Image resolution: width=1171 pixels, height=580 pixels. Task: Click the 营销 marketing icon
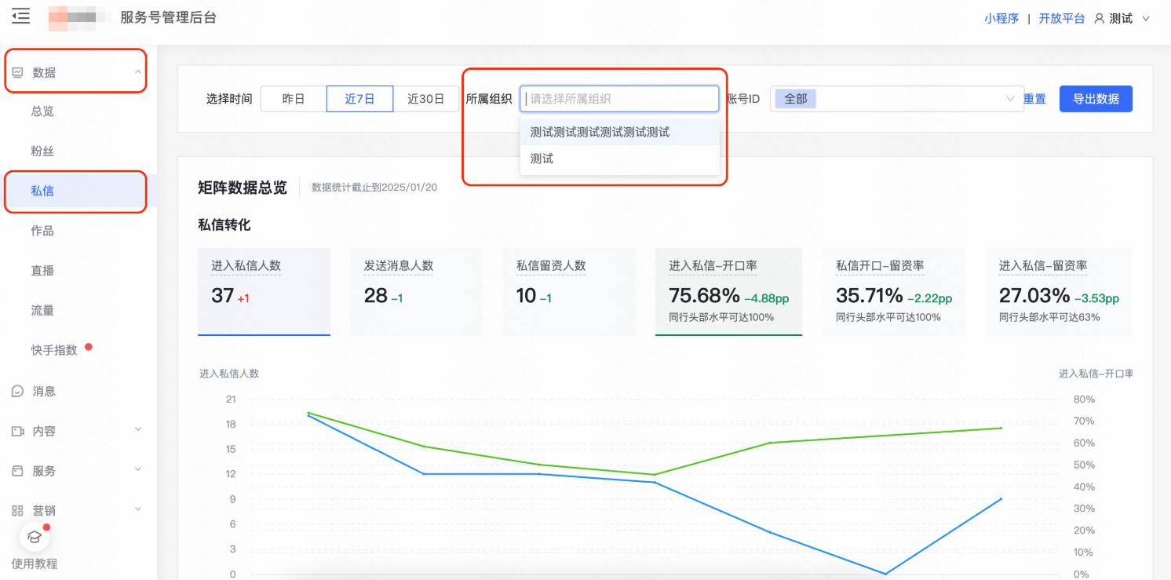click(19, 510)
